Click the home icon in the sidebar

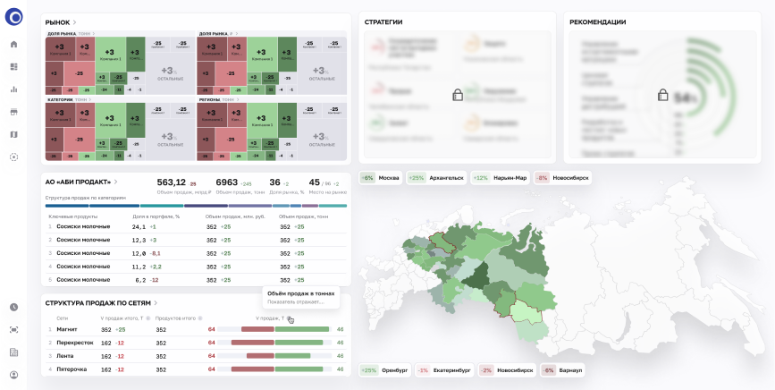pos(13,44)
